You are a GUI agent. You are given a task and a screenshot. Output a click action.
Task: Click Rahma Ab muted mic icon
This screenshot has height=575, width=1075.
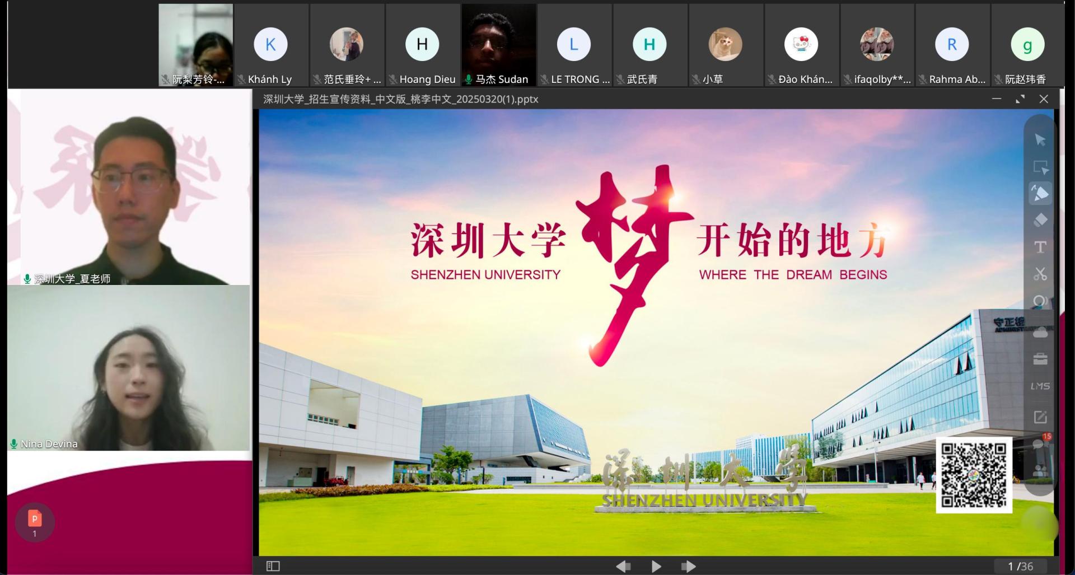point(923,80)
